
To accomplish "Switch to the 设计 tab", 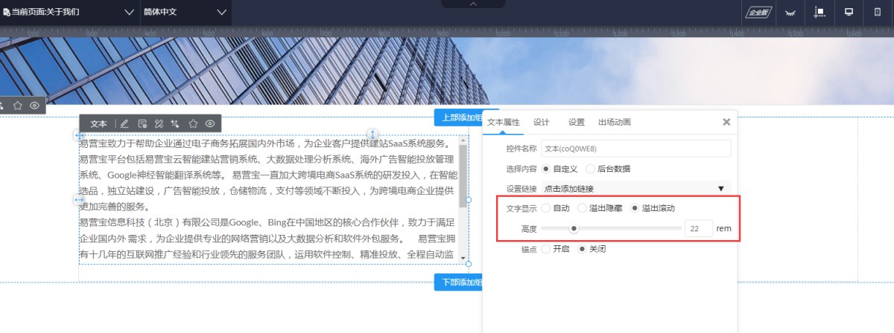I will [x=542, y=123].
